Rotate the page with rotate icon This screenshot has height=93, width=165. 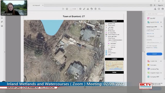coord(99,9)
